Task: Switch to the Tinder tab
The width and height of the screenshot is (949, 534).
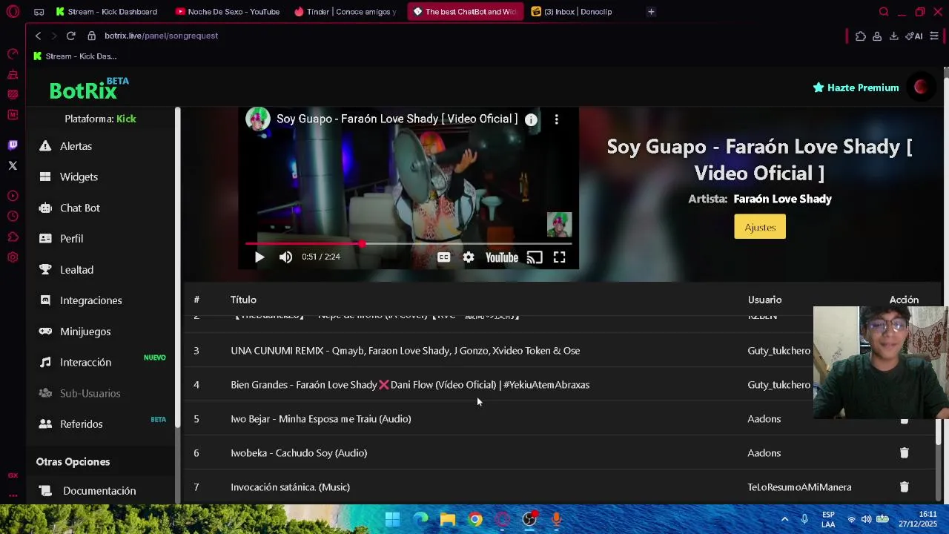Action: [x=345, y=12]
